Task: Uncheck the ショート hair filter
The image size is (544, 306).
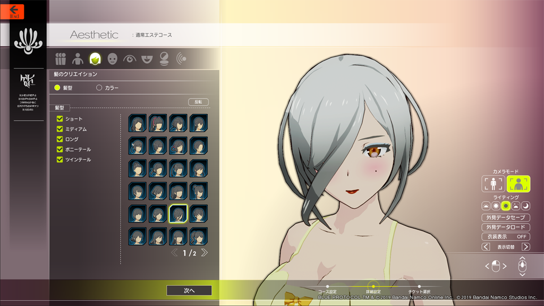Action: [x=60, y=119]
